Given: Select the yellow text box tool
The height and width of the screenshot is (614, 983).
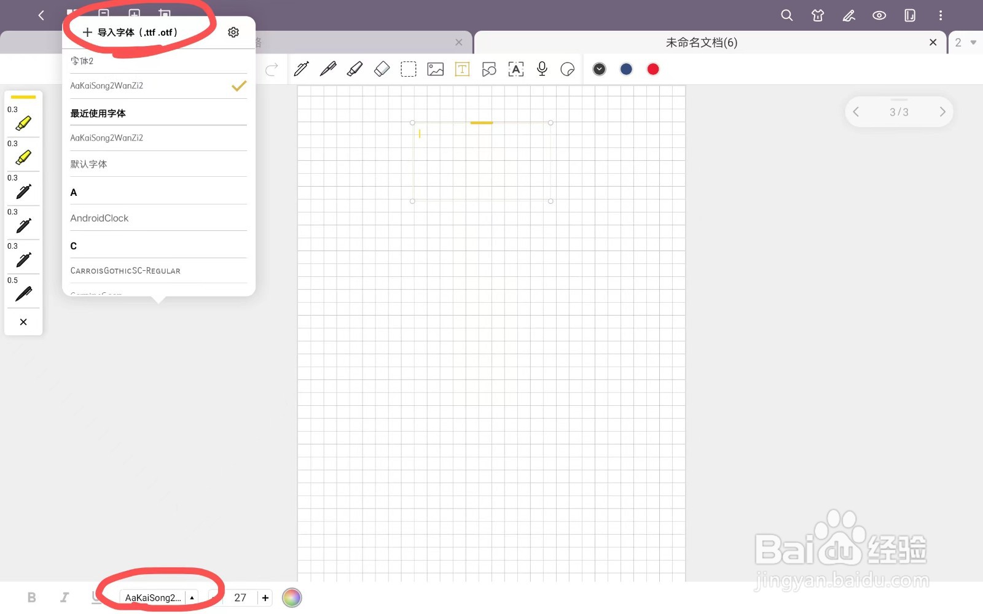Looking at the screenshot, I should point(462,69).
